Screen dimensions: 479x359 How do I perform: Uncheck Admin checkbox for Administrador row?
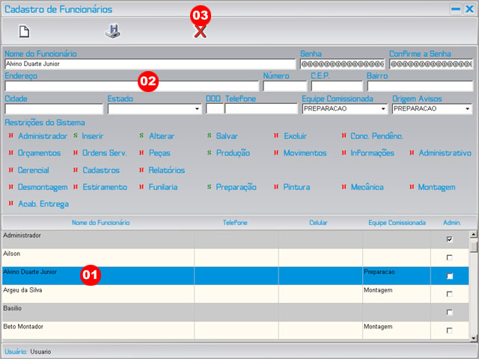[449, 239]
